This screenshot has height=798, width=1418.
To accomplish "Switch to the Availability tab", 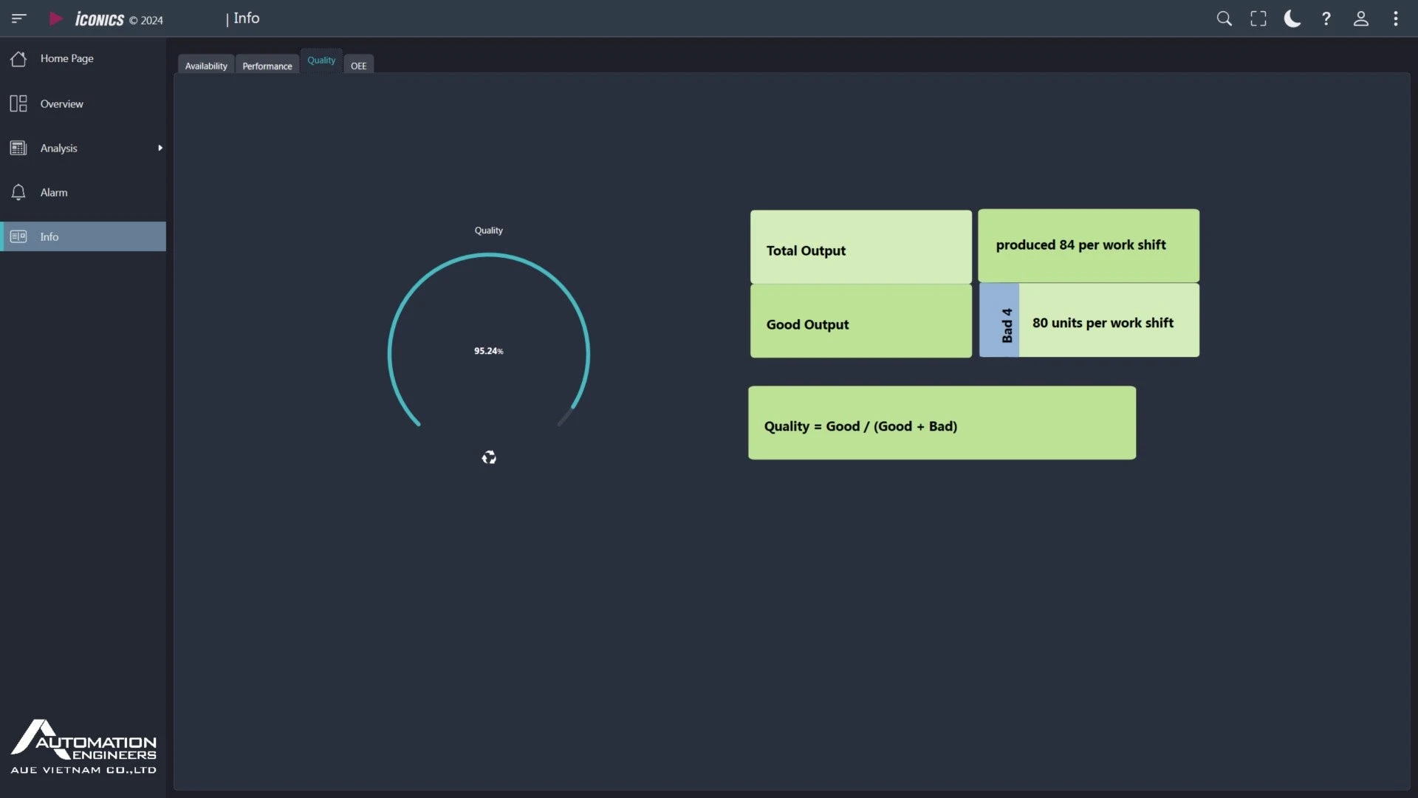I will tap(205, 64).
